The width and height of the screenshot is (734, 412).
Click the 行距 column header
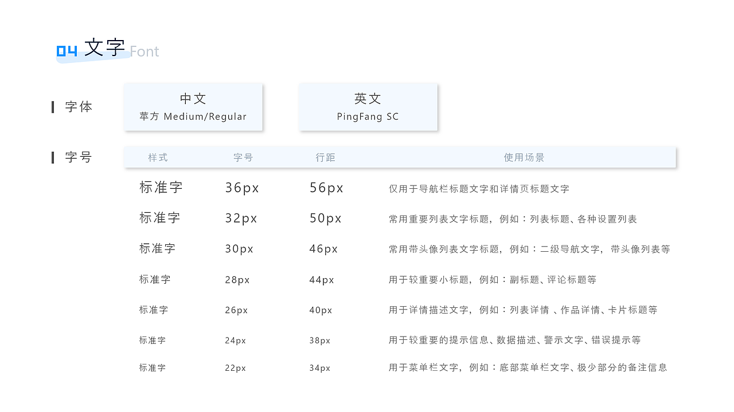[x=326, y=157]
